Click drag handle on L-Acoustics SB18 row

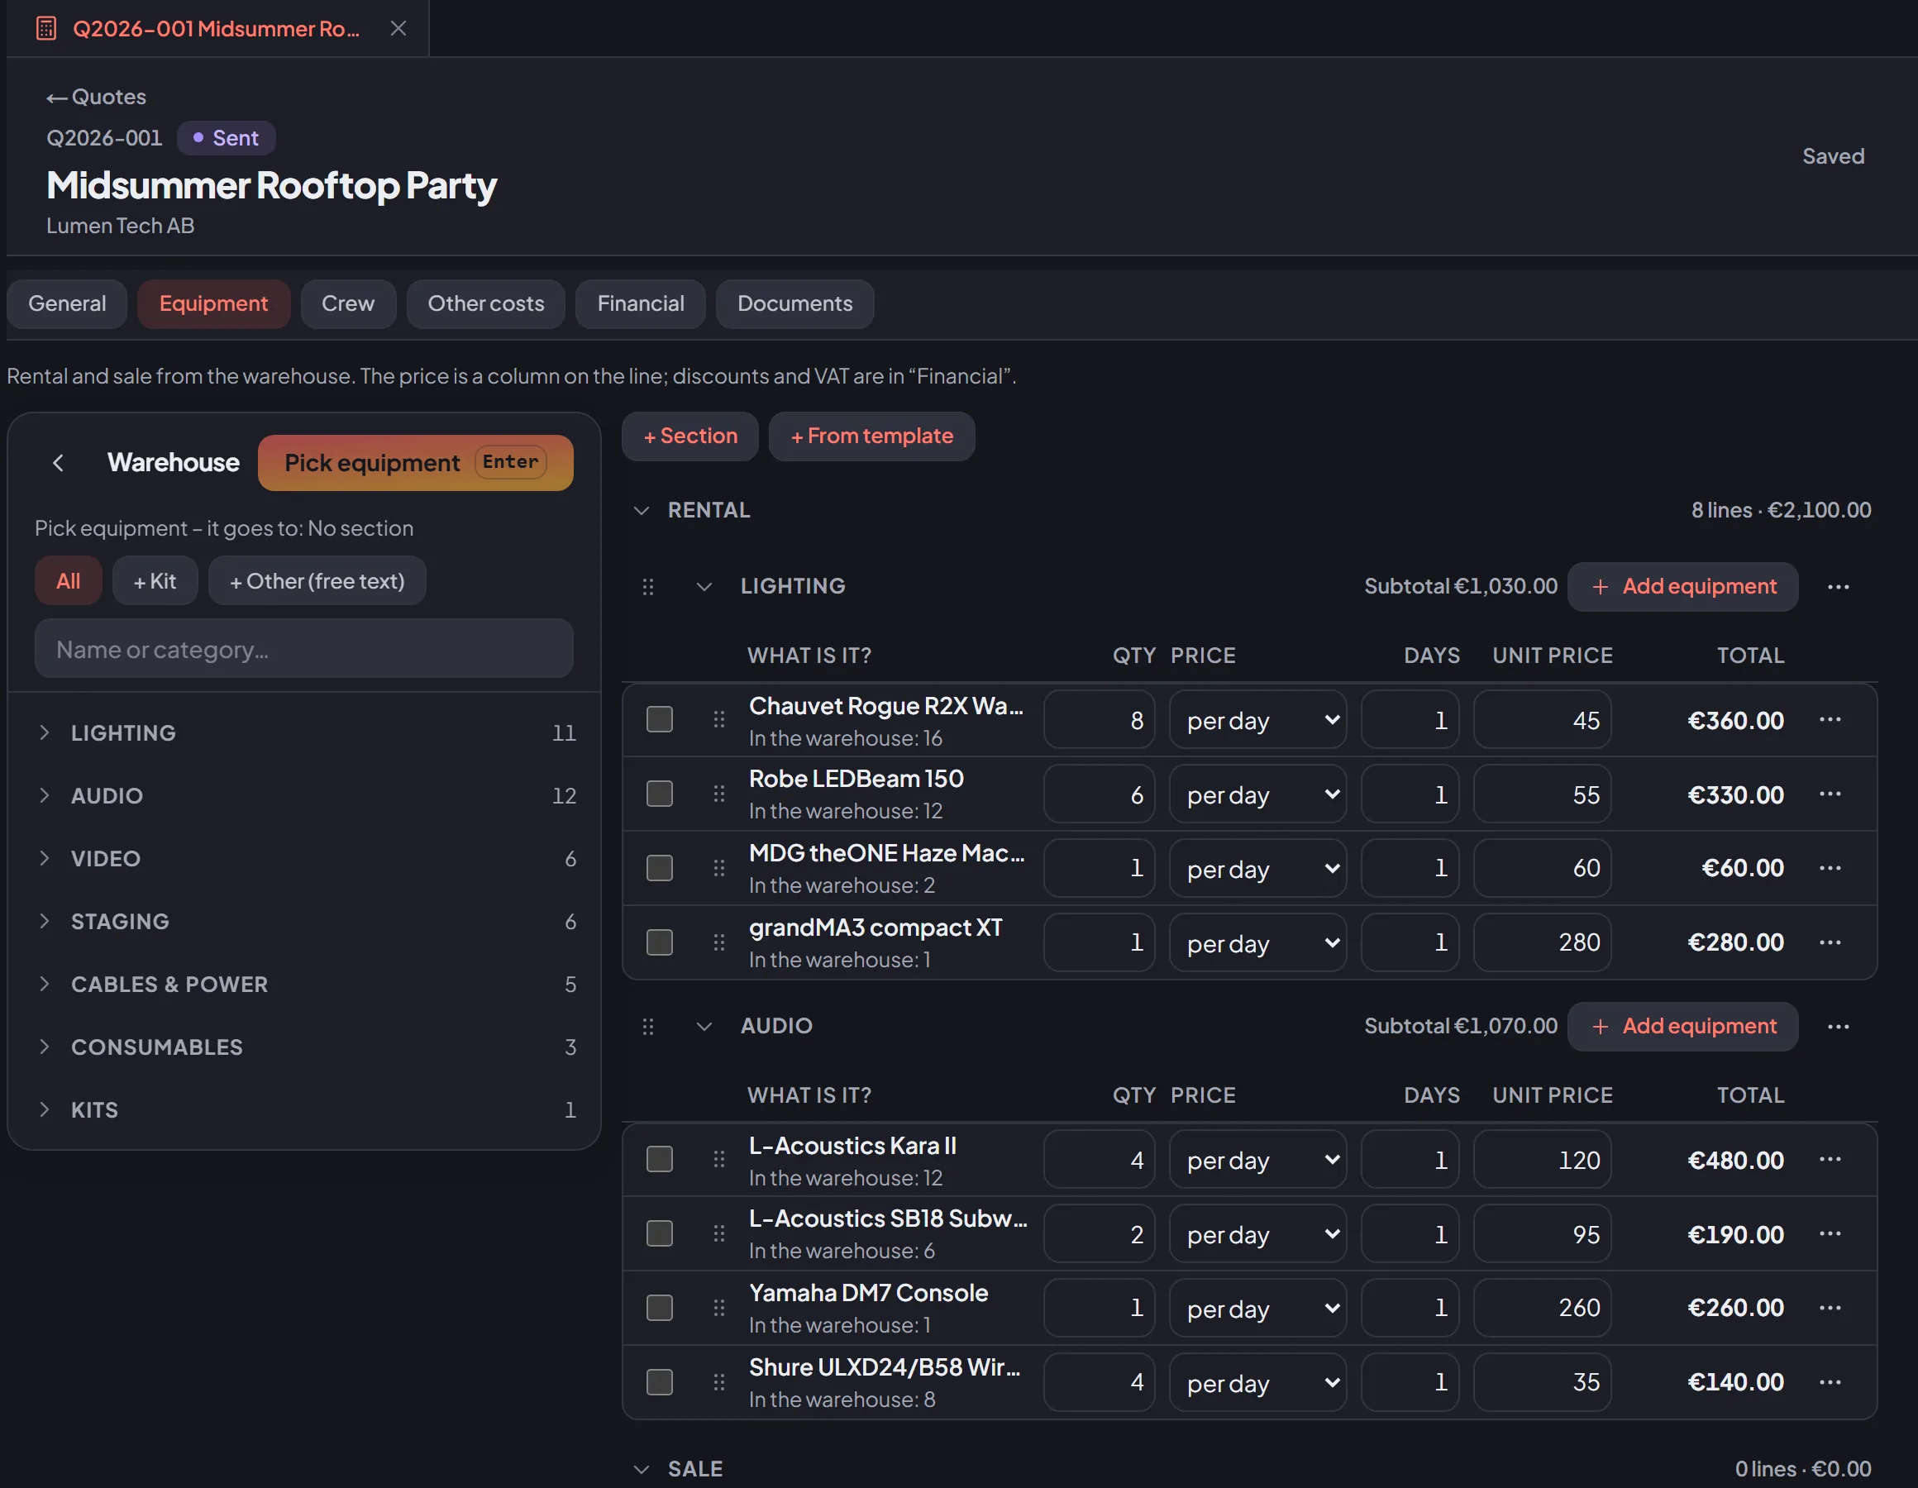[x=719, y=1234]
